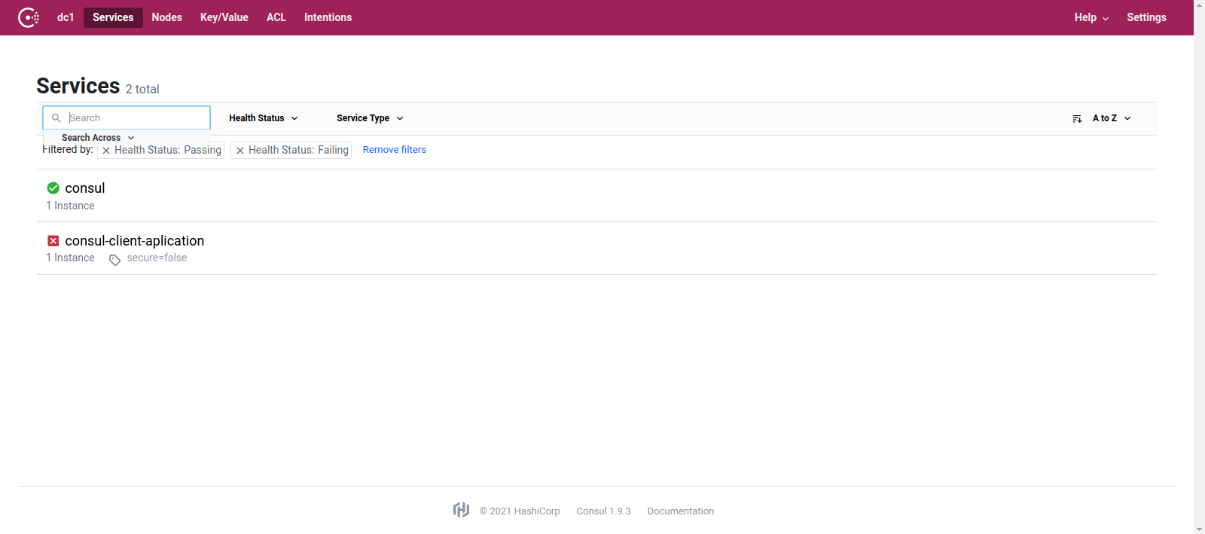
Task: Click the Remove filters link
Action: point(395,150)
